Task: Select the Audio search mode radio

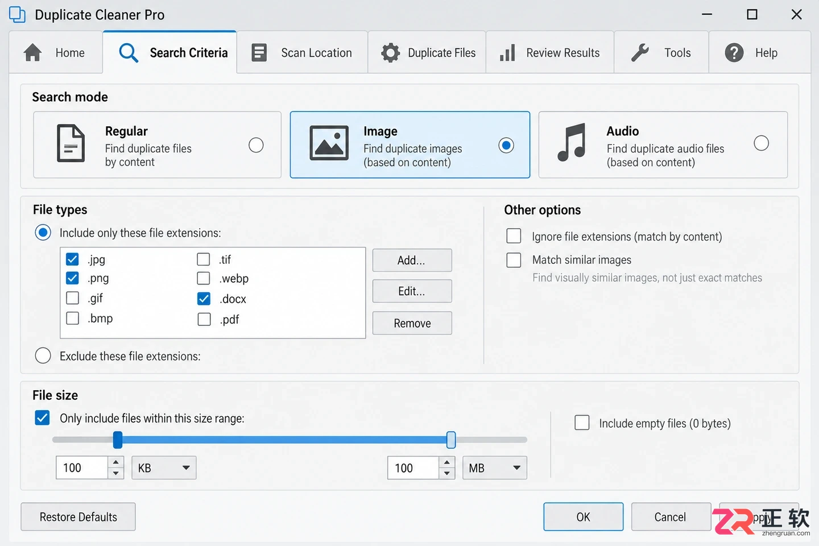Action: [x=761, y=143]
